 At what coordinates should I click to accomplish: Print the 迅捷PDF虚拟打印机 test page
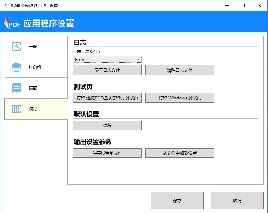(107, 98)
